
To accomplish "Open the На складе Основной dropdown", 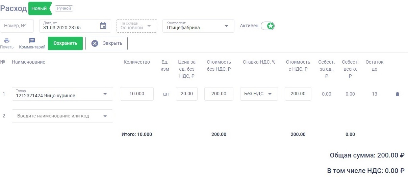I will coord(149,26).
